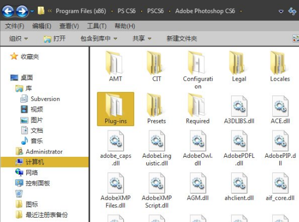The image size is (299, 222).
Task: Show hidden breadcrumb parents via double chevron
Action: [50, 11]
